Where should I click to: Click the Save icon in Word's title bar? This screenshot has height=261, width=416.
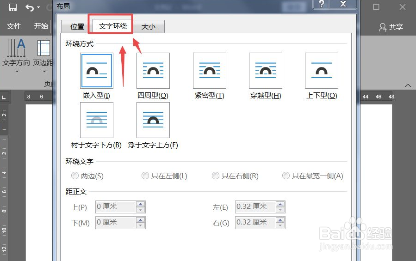pos(13,7)
